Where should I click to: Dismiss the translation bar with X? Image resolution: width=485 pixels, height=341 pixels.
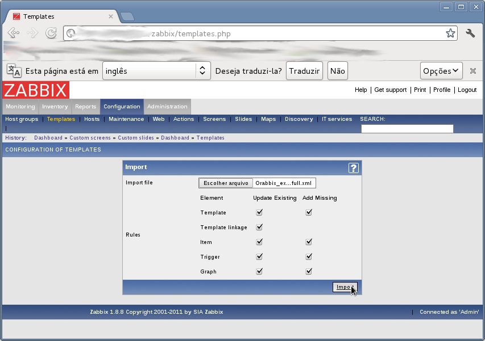pyautogui.click(x=472, y=71)
